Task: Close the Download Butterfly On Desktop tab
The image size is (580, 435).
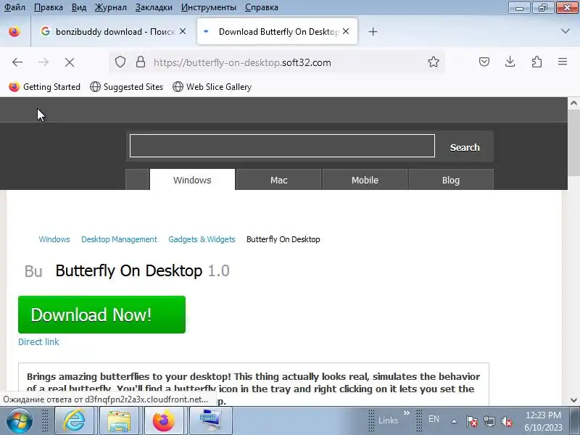Action: pyautogui.click(x=346, y=31)
